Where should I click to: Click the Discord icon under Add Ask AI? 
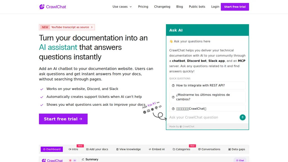(148, 111)
